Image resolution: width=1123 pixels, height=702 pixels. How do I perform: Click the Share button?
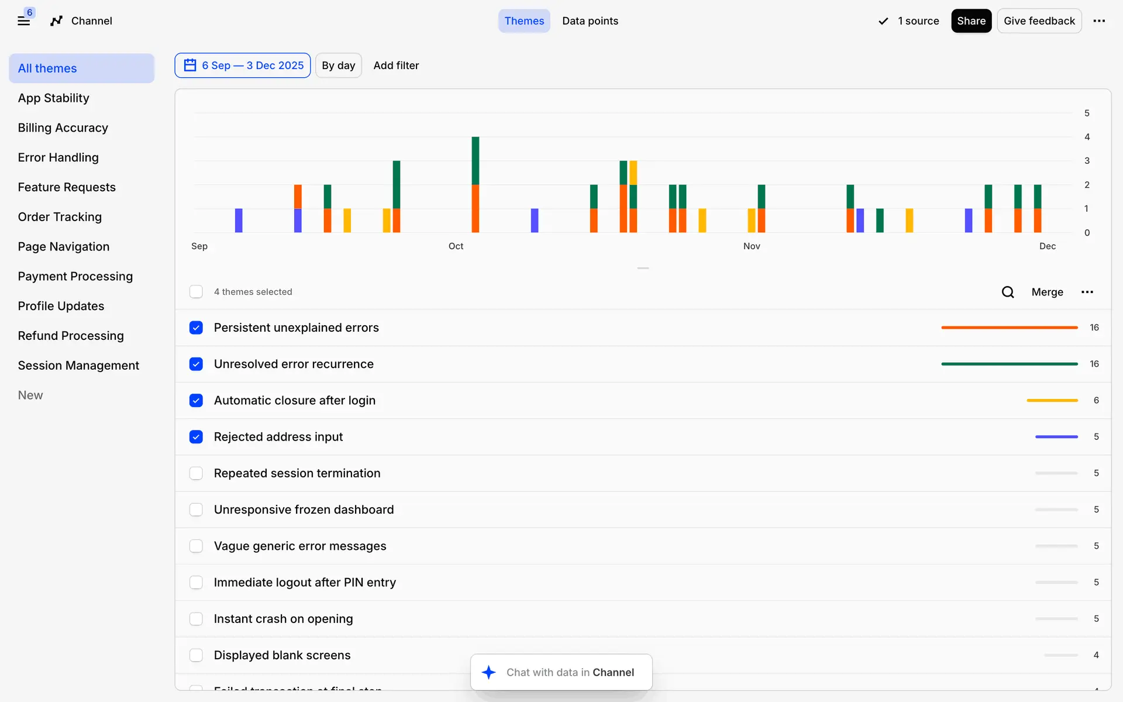coord(971,21)
